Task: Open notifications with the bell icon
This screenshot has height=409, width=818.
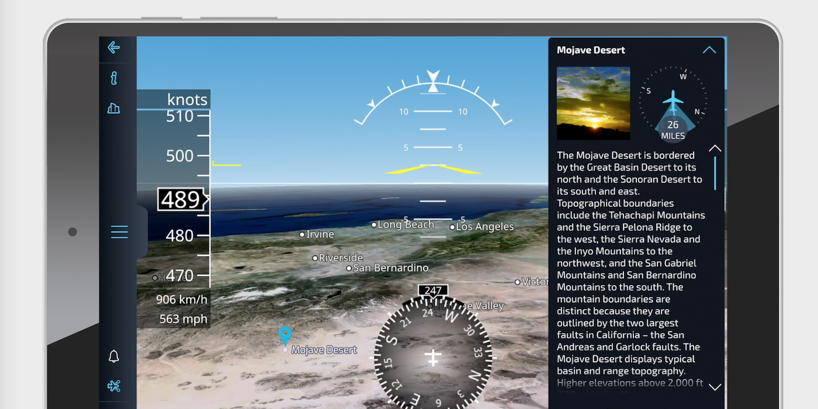Action: coord(113,356)
